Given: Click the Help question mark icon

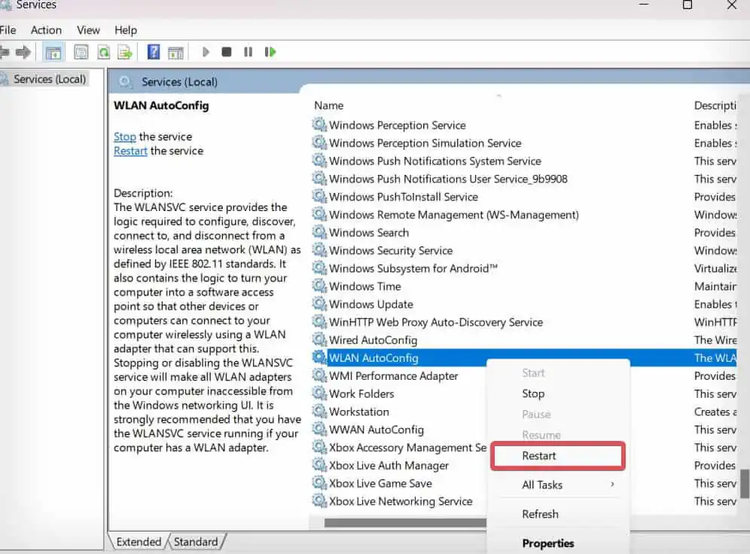Looking at the screenshot, I should pos(152,51).
